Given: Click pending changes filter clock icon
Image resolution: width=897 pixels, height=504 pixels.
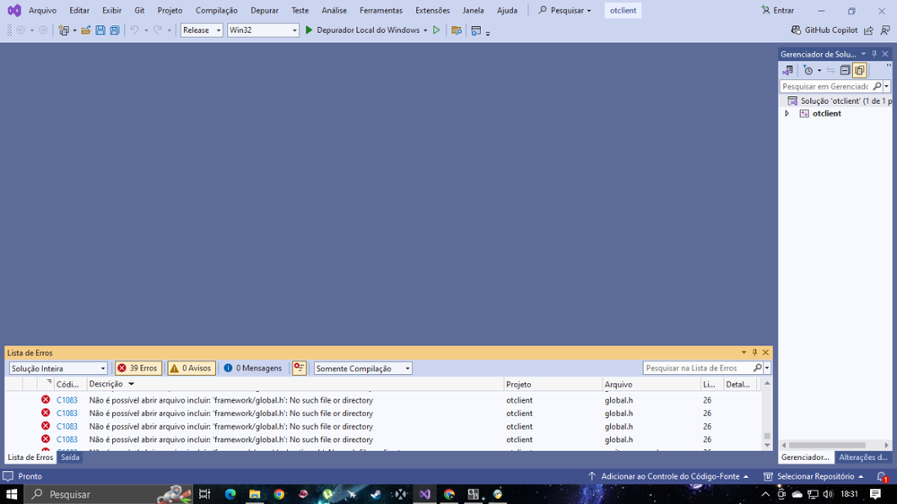Looking at the screenshot, I should click(808, 70).
